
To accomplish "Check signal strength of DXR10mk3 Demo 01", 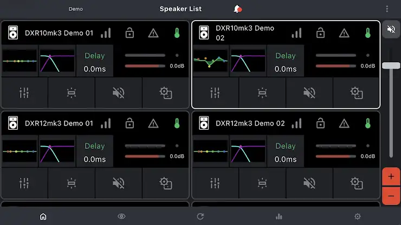I will click(x=106, y=33).
